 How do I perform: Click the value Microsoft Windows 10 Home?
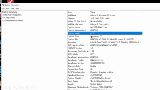(102, 15)
